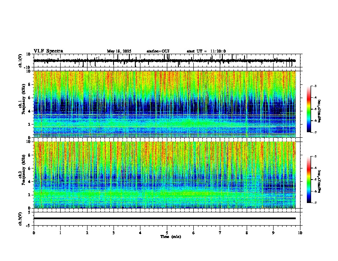Viewport: 338px width, 261px height.
Task: Click the "6" tick on the time axis
Action: click(193, 233)
